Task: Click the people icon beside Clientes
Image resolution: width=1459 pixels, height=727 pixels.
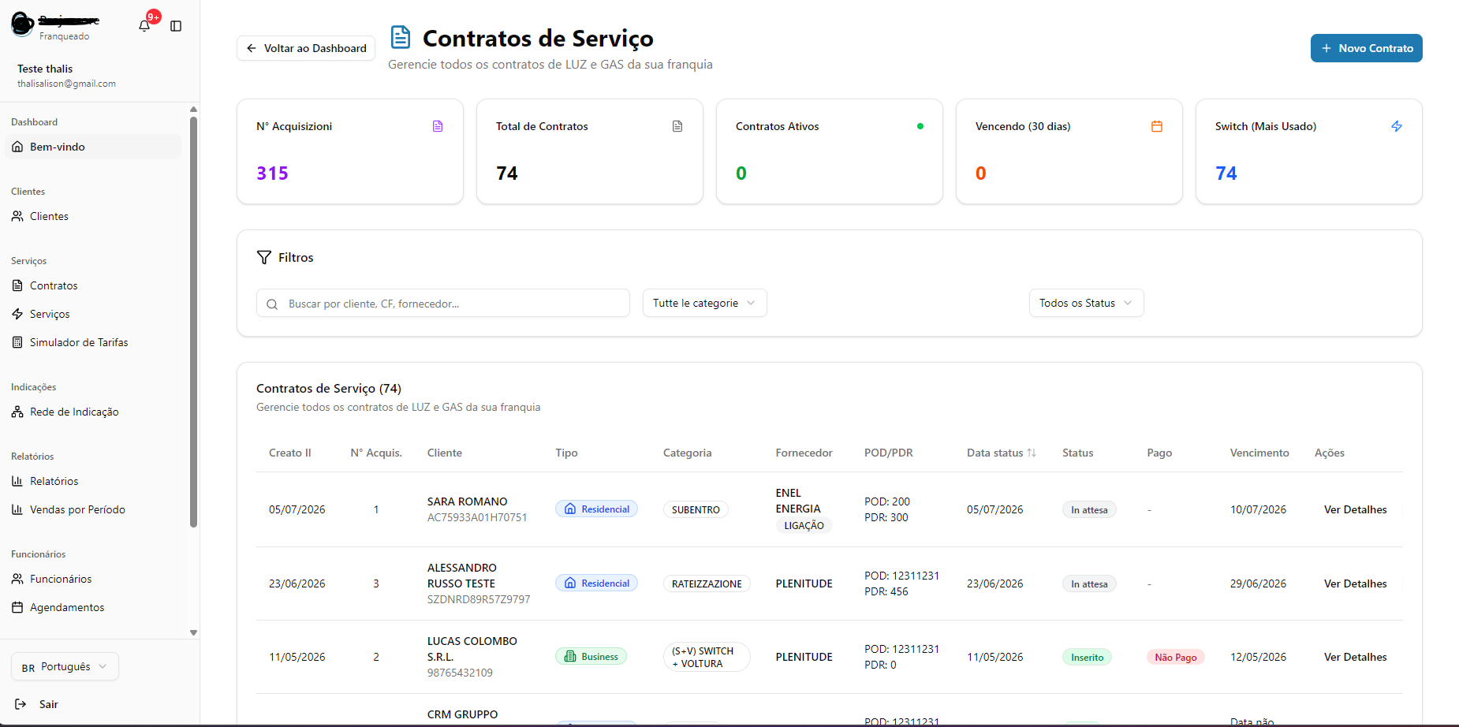Action: tap(17, 216)
